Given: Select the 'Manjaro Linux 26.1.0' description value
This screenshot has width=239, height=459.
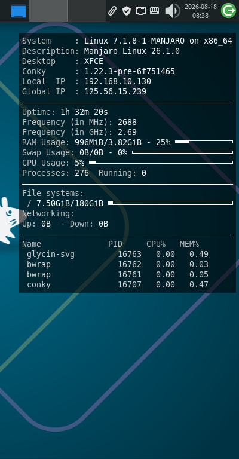Looking at the screenshot, I should click(x=132, y=51).
